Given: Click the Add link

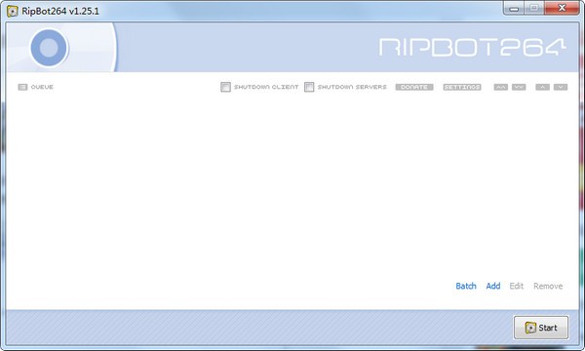Looking at the screenshot, I should coord(493,286).
